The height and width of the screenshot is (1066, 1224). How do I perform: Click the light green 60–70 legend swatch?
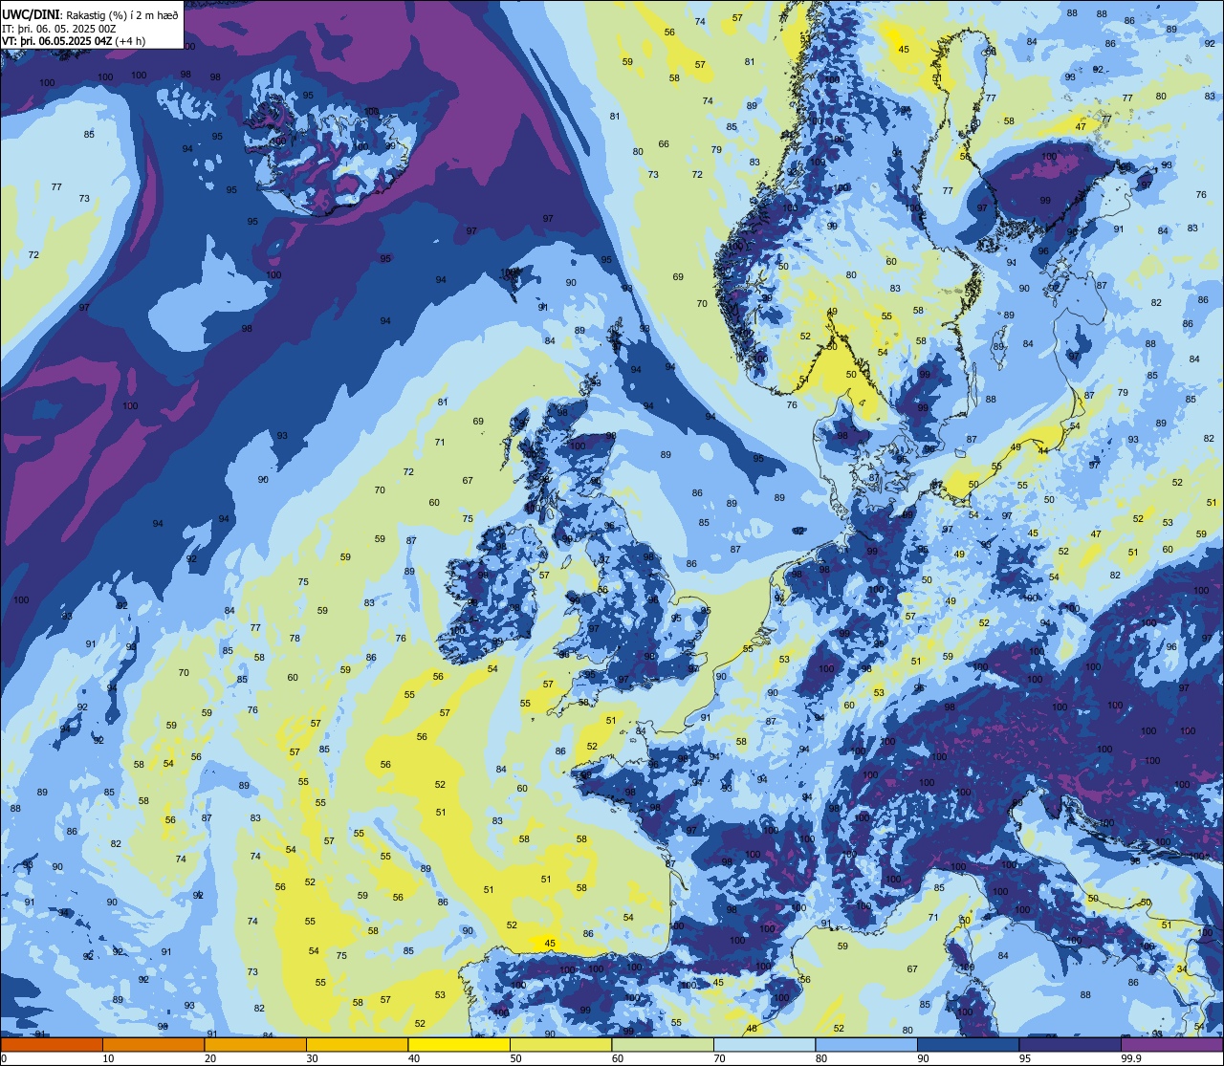coord(663,1045)
